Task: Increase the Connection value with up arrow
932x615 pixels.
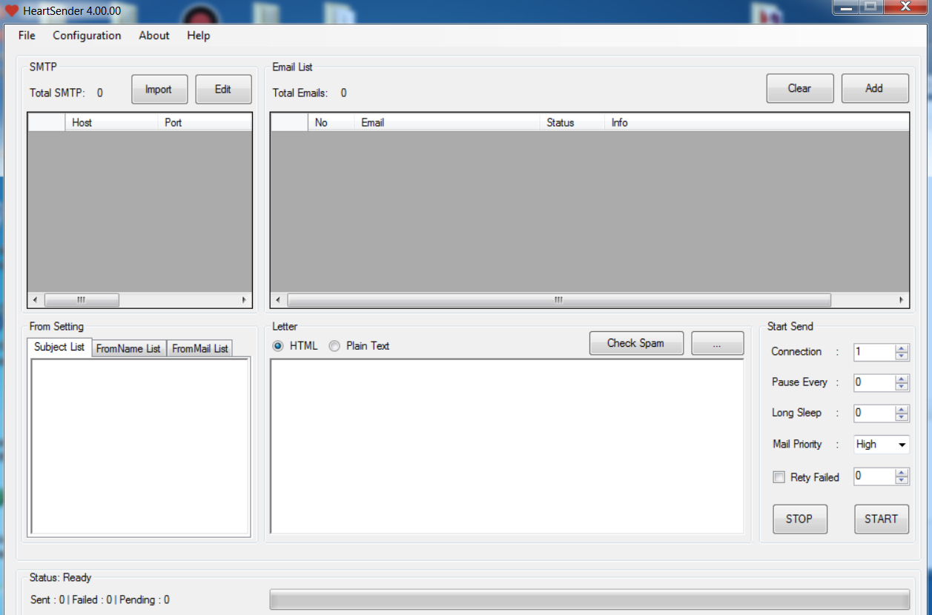Action: pos(902,348)
